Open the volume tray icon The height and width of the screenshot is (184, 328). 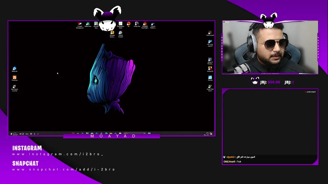20,134
